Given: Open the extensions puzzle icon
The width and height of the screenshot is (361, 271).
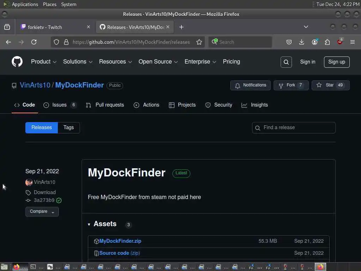Looking at the screenshot, I should click(x=327, y=42).
